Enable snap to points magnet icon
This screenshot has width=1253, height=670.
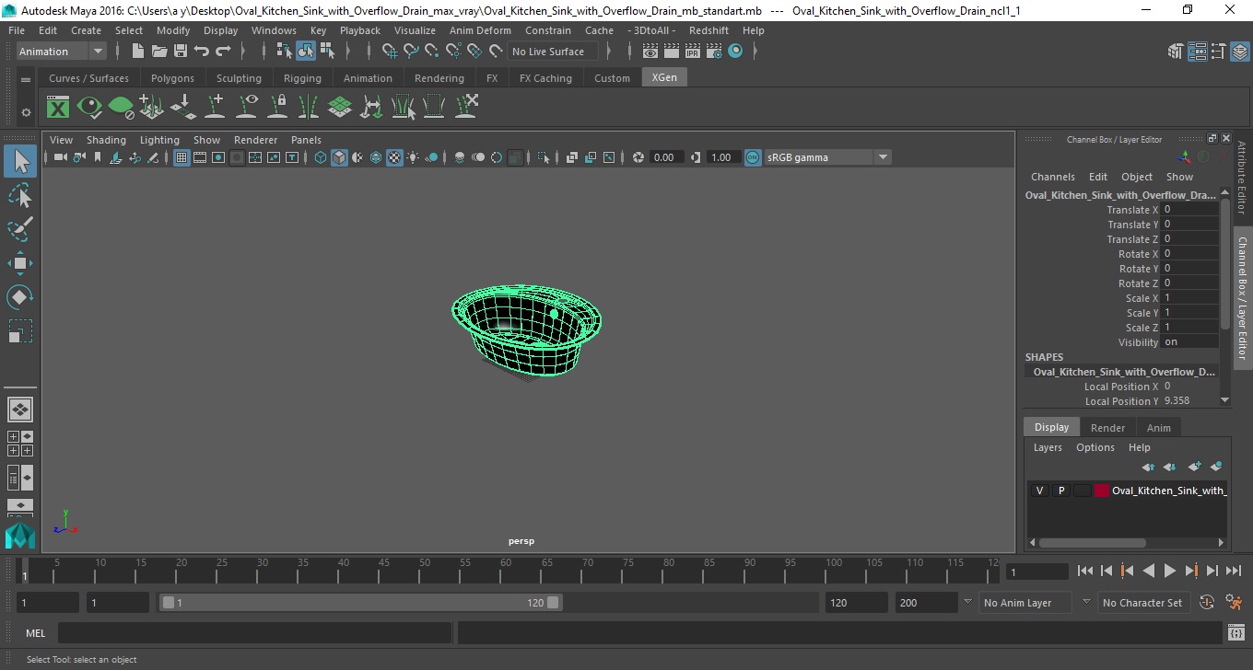point(432,52)
